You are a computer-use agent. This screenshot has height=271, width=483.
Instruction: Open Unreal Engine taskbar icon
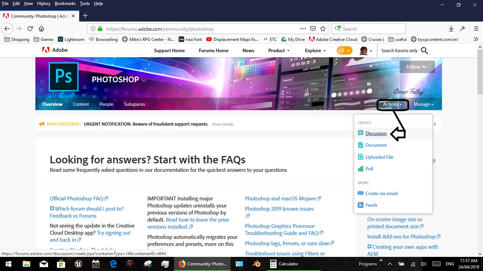click(78, 264)
